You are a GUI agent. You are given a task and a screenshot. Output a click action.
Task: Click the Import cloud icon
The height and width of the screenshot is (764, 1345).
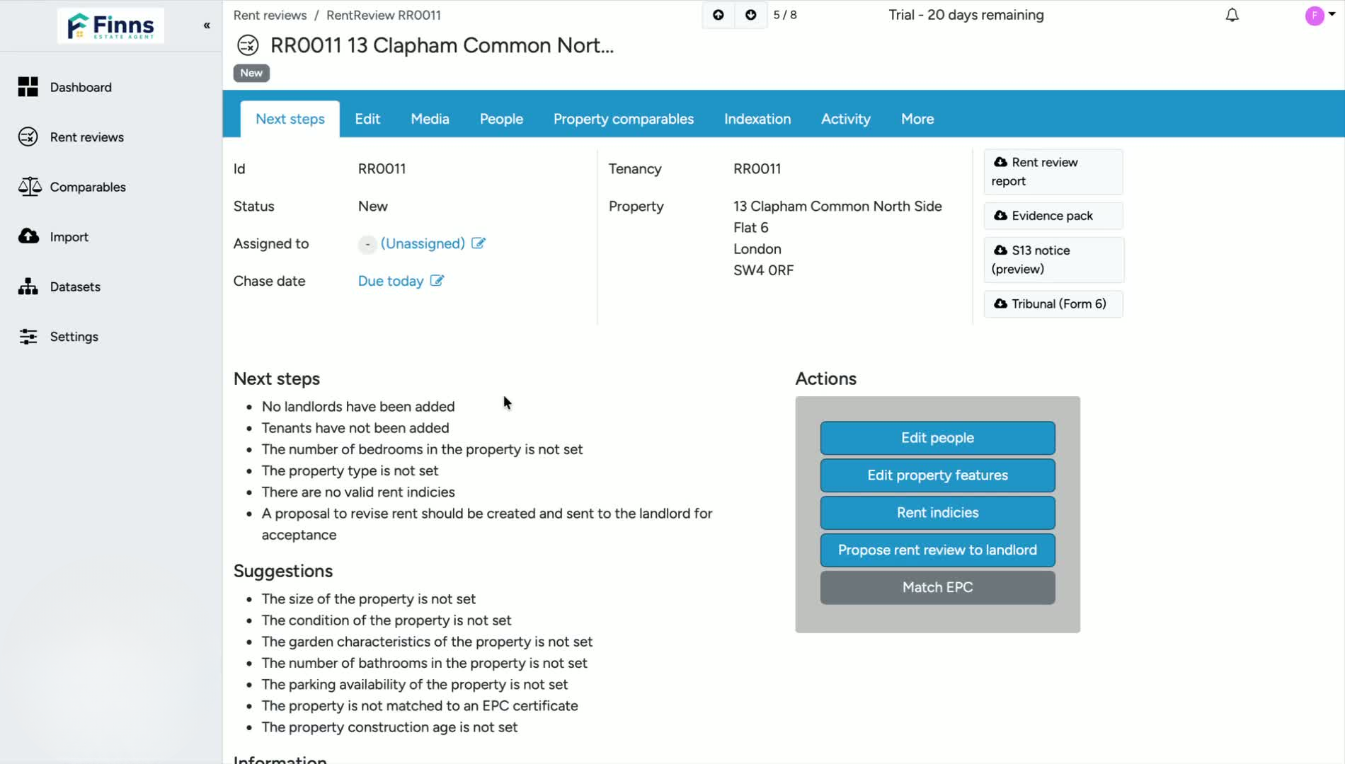28,236
